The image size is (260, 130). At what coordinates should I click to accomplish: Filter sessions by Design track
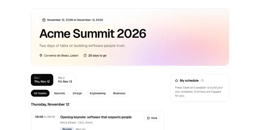(x=77, y=93)
